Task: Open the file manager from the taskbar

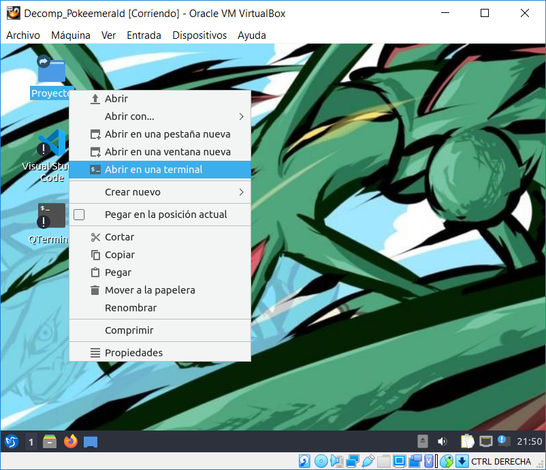Action: 50,442
